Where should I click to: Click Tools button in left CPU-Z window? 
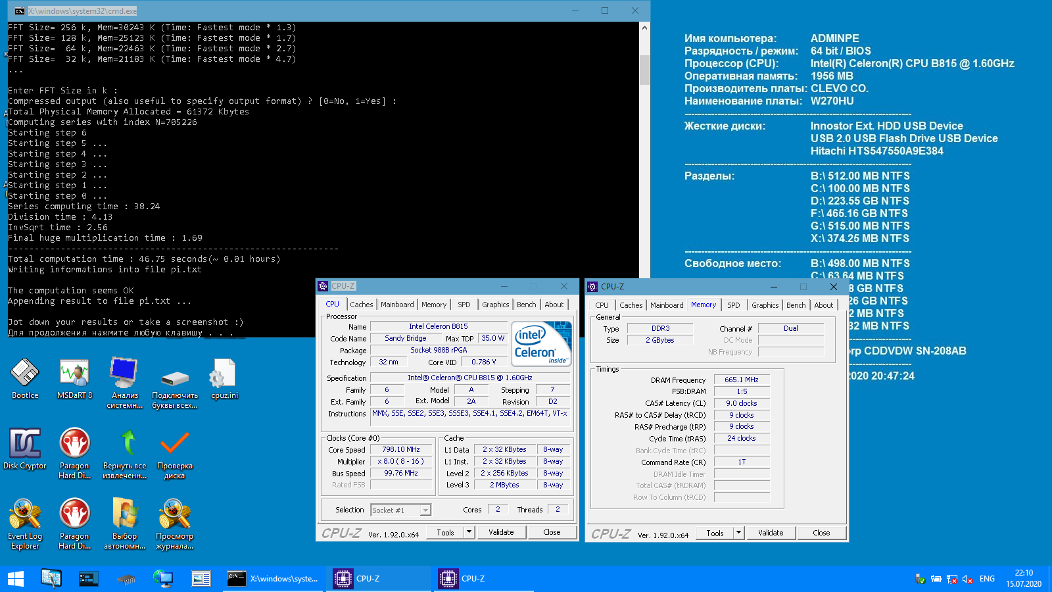point(445,532)
